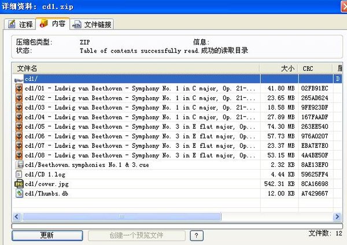
Task: Sort list by 大小 column header
Action: (279, 68)
